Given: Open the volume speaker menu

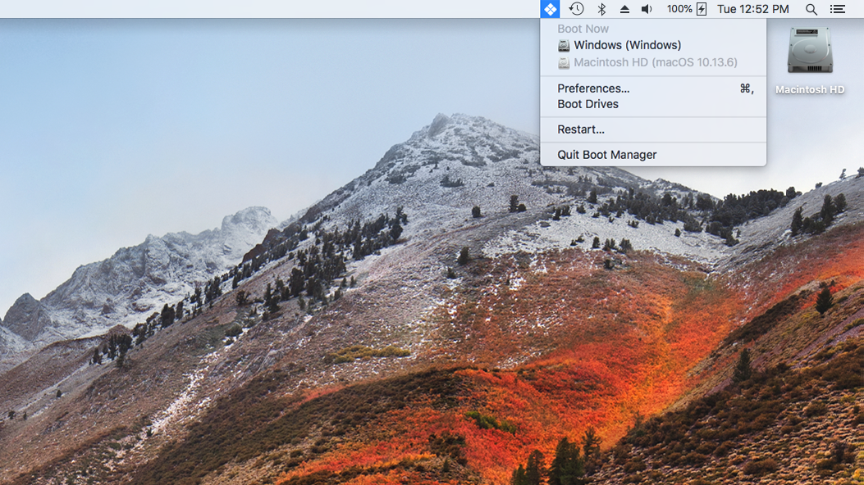Looking at the screenshot, I should (647, 9).
